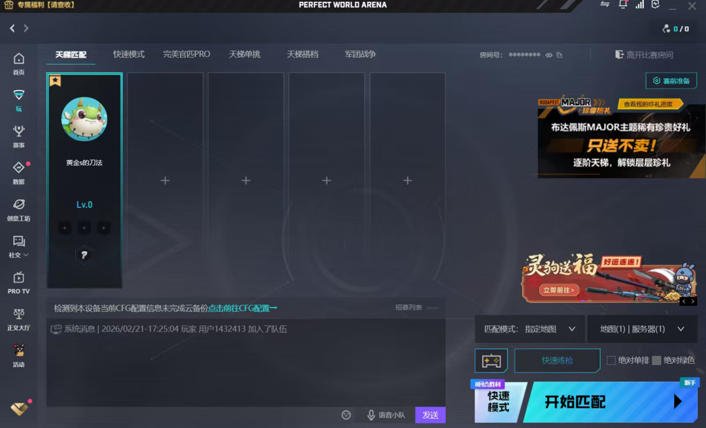
Task: Click the middle badge slot under Lv.0
Action: [x=84, y=228]
